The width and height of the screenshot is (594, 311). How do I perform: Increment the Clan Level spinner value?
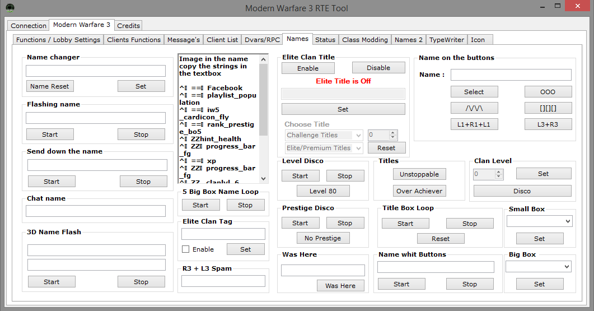tap(499, 172)
